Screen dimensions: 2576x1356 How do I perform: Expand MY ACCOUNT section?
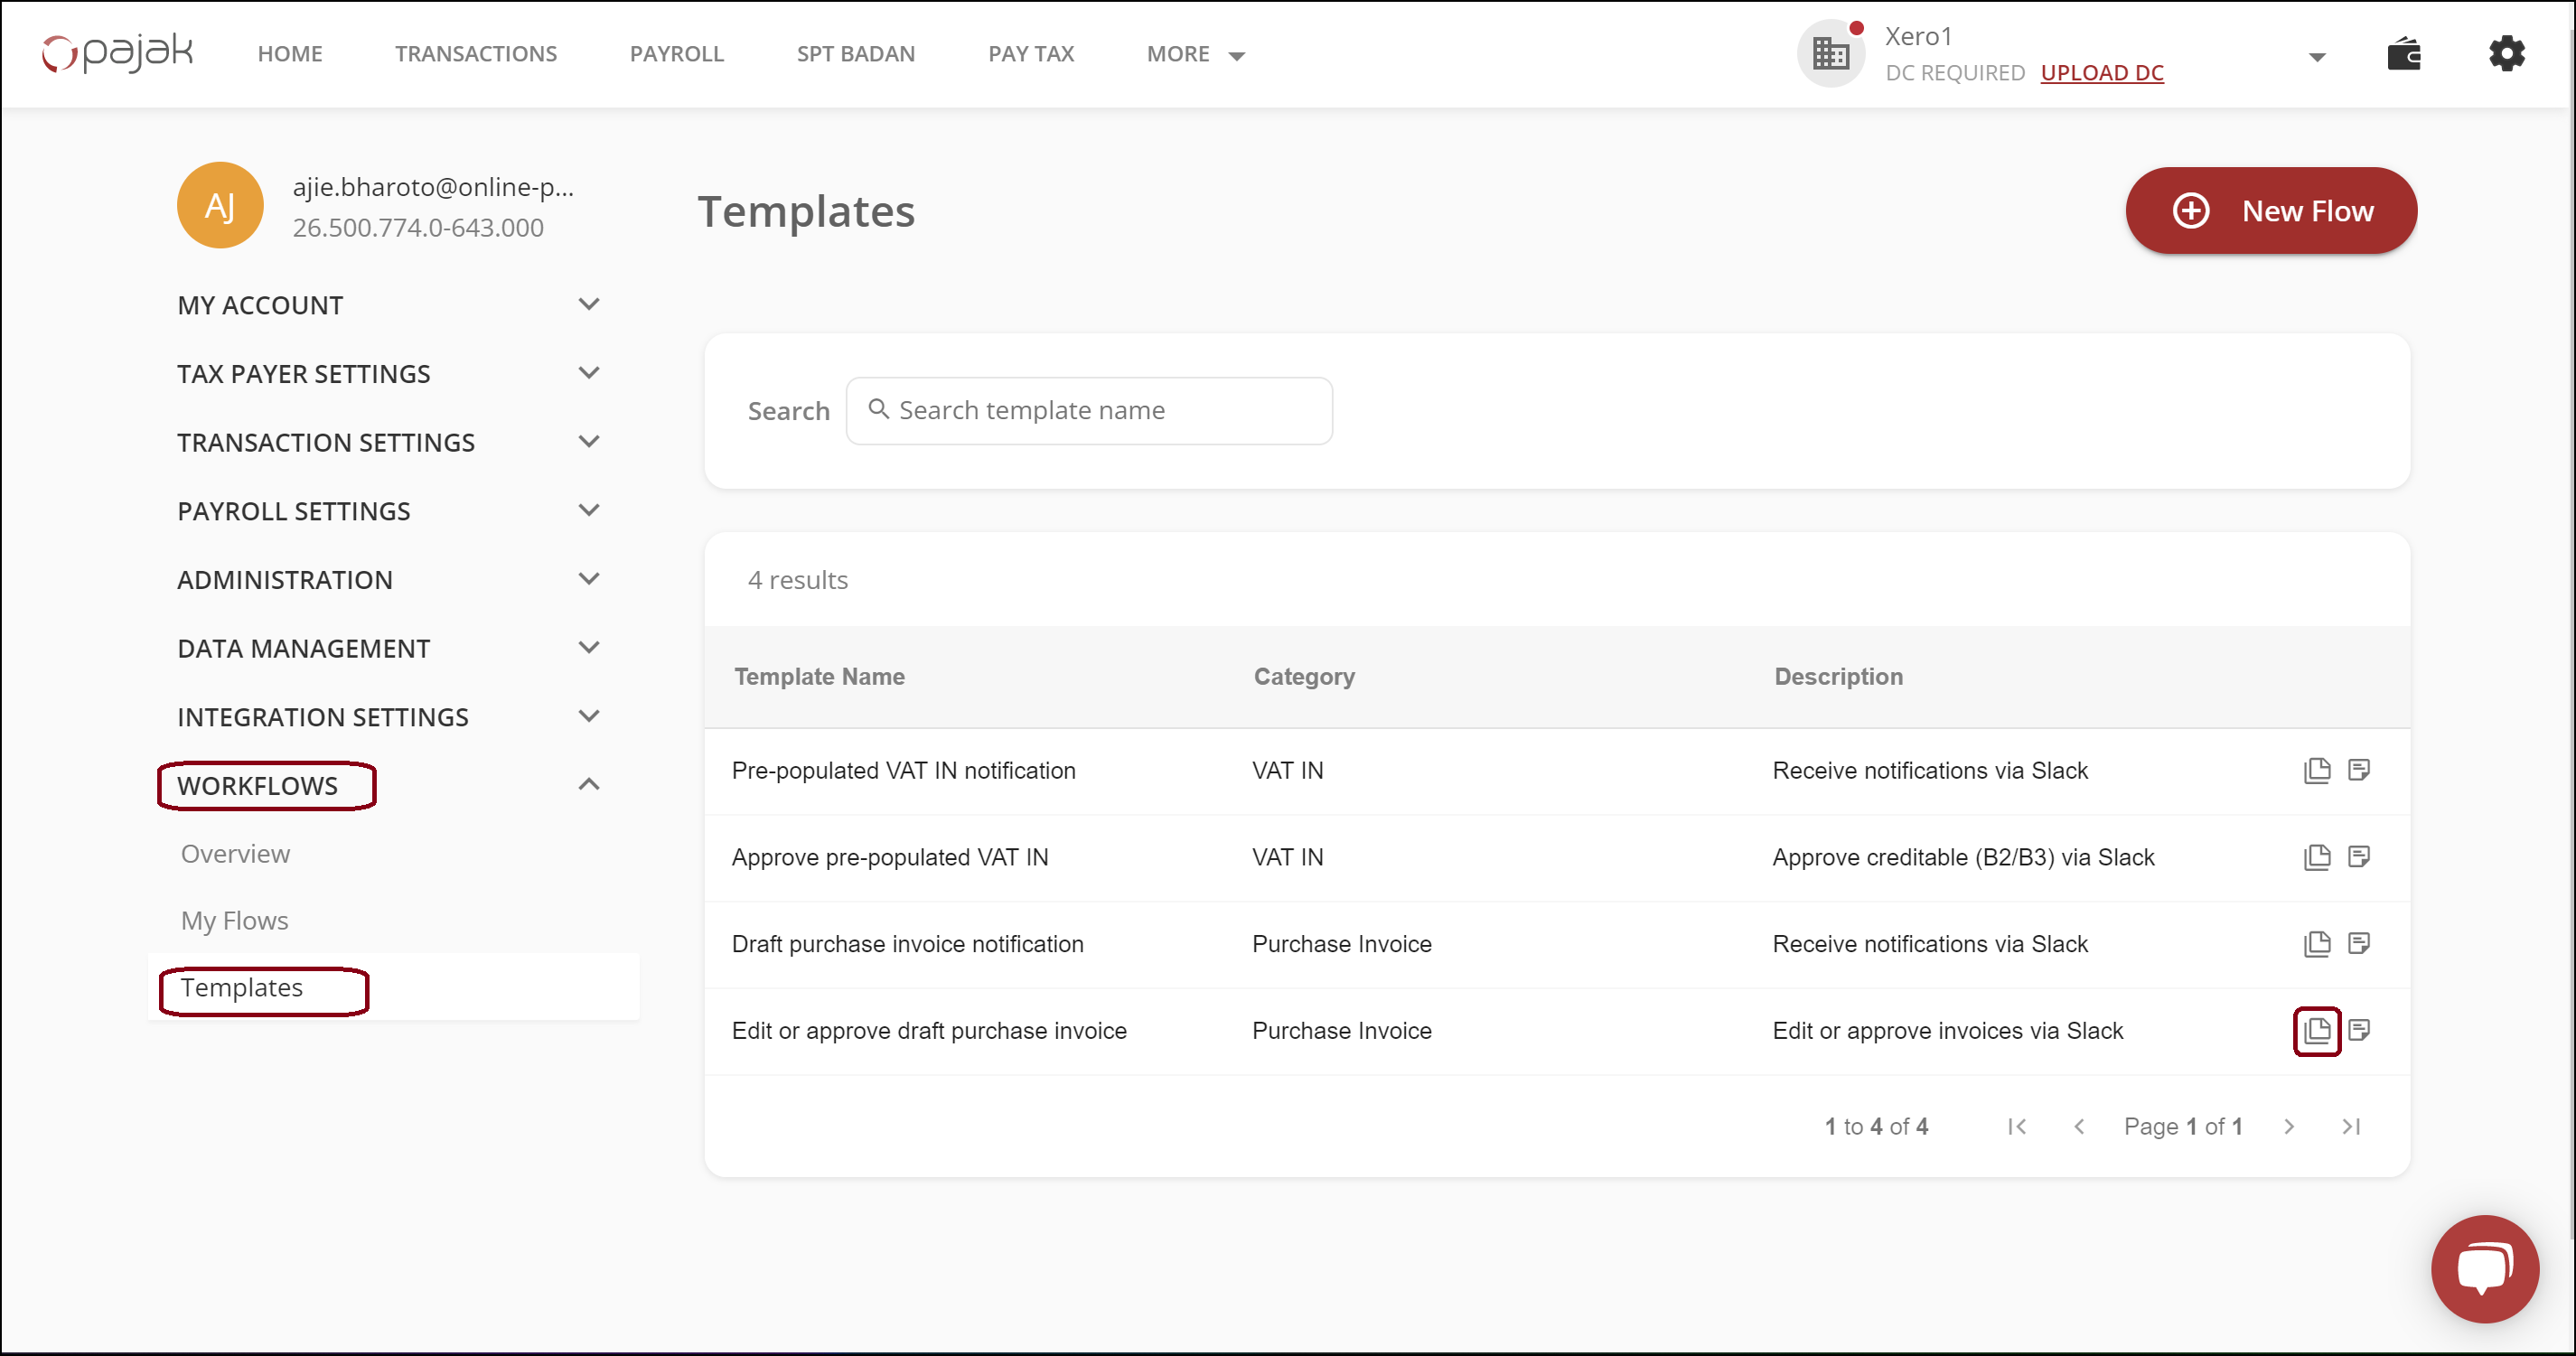tap(589, 304)
